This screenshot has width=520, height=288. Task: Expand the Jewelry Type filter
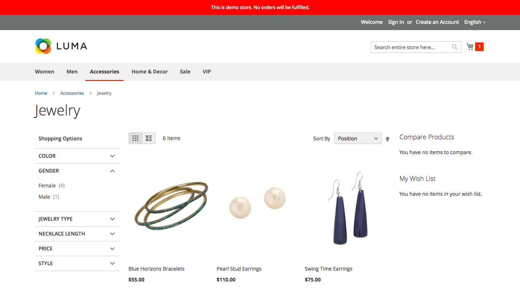(77, 219)
